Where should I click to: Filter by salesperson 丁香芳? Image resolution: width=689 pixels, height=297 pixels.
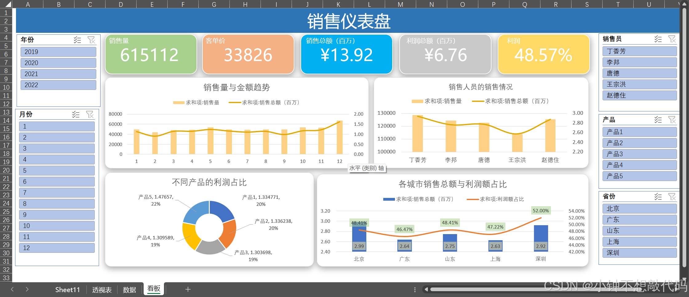tap(640, 51)
